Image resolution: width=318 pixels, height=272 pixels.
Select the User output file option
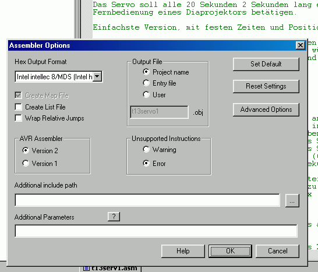point(146,94)
